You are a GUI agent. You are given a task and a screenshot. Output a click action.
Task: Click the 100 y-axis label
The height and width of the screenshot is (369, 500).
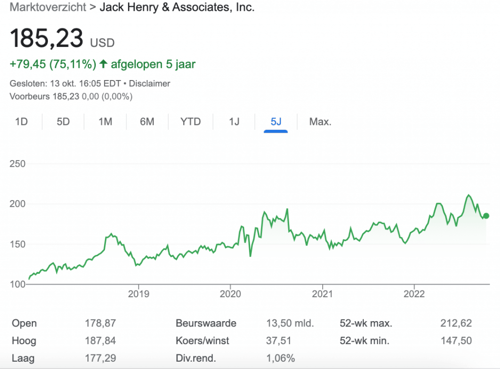pyautogui.click(x=18, y=284)
